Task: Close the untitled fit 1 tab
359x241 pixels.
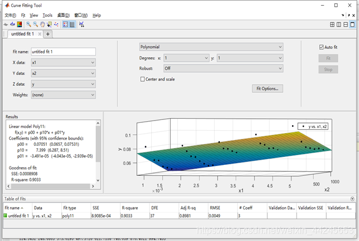Action: pos(40,34)
